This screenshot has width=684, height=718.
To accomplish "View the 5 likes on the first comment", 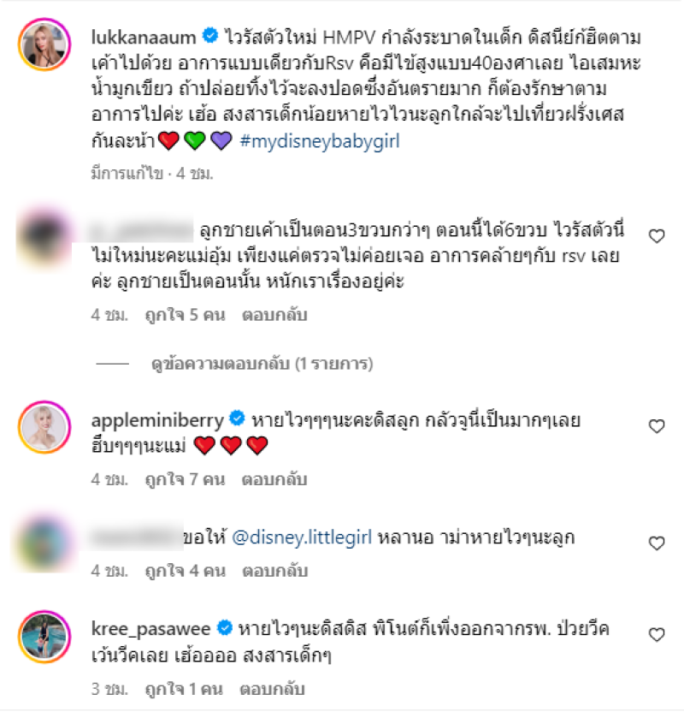I will coord(185,315).
